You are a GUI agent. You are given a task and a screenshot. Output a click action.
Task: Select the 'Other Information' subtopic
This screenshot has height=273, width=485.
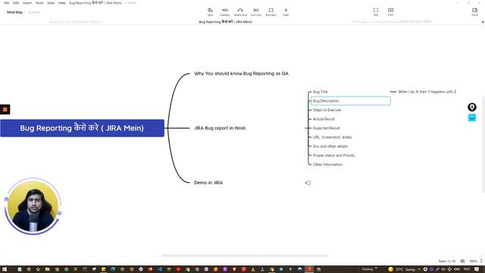click(x=327, y=165)
